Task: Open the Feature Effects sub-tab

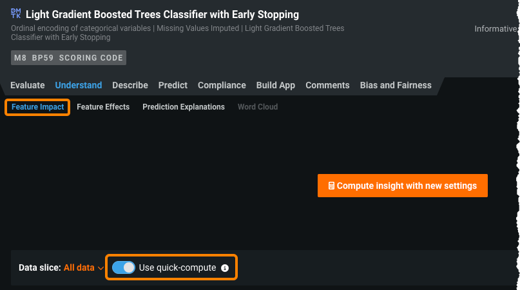Action: coord(103,107)
